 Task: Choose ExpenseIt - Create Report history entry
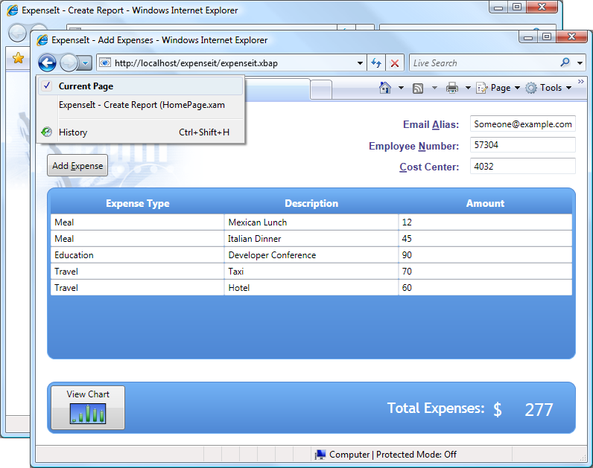142,105
